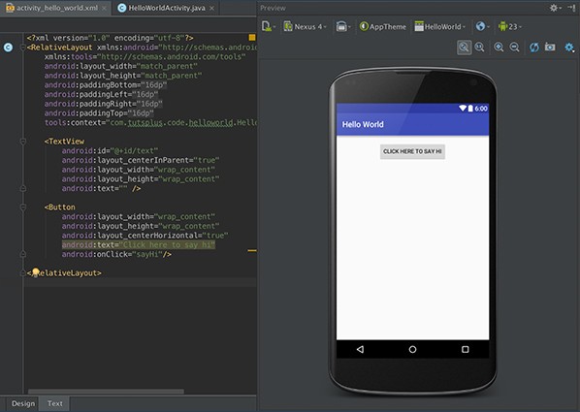Click the <Button tag in code
The image size is (580, 412).
tap(59, 207)
